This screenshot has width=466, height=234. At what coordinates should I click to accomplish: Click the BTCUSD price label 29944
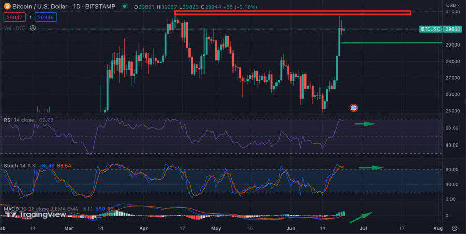(441, 29)
